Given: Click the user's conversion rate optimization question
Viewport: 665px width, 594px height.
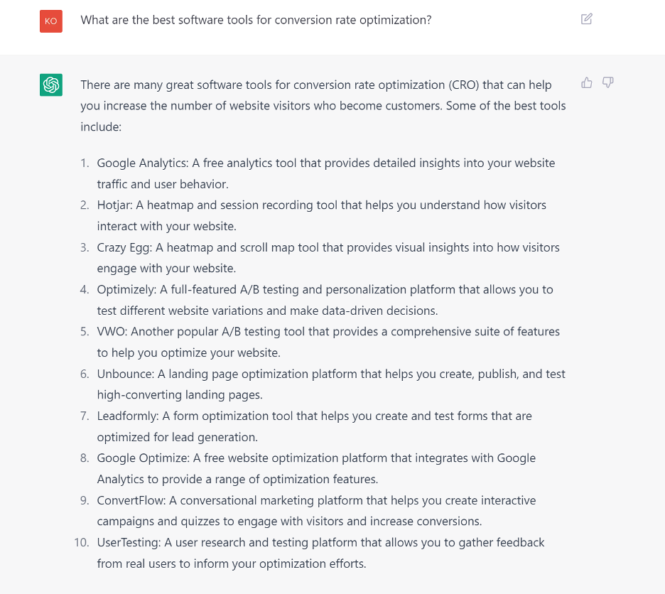Looking at the screenshot, I should coord(256,20).
